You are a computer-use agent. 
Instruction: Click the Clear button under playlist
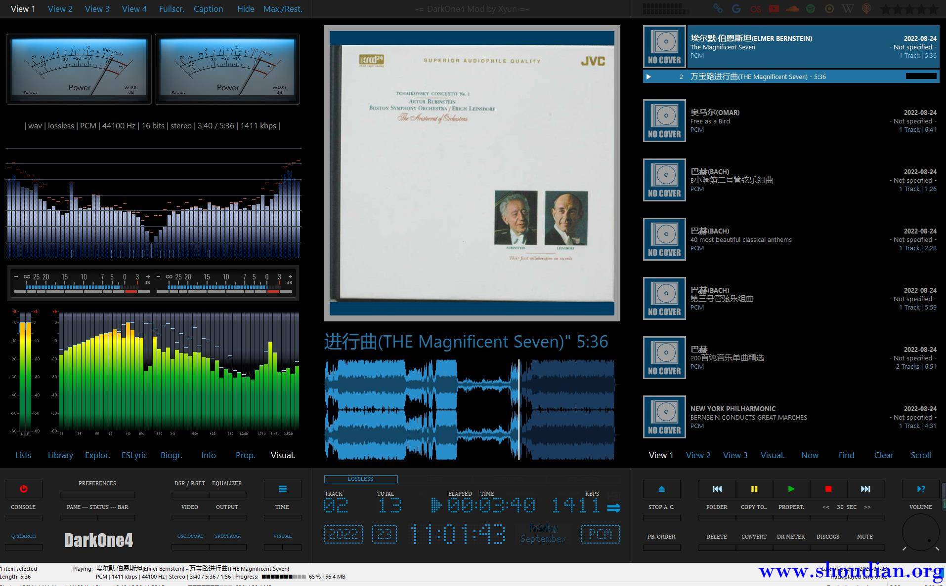pyautogui.click(x=884, y=455)
